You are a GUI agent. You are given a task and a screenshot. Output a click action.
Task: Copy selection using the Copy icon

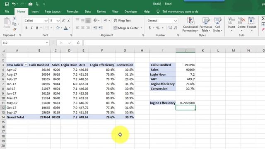pos(14,24)
